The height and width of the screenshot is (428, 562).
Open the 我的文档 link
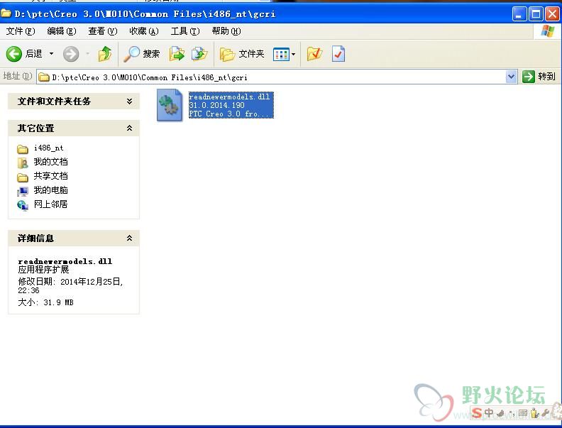tap(50, 162)
